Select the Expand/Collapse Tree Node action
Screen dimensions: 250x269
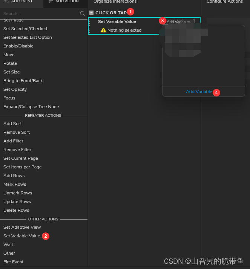(x=31, y=107)
